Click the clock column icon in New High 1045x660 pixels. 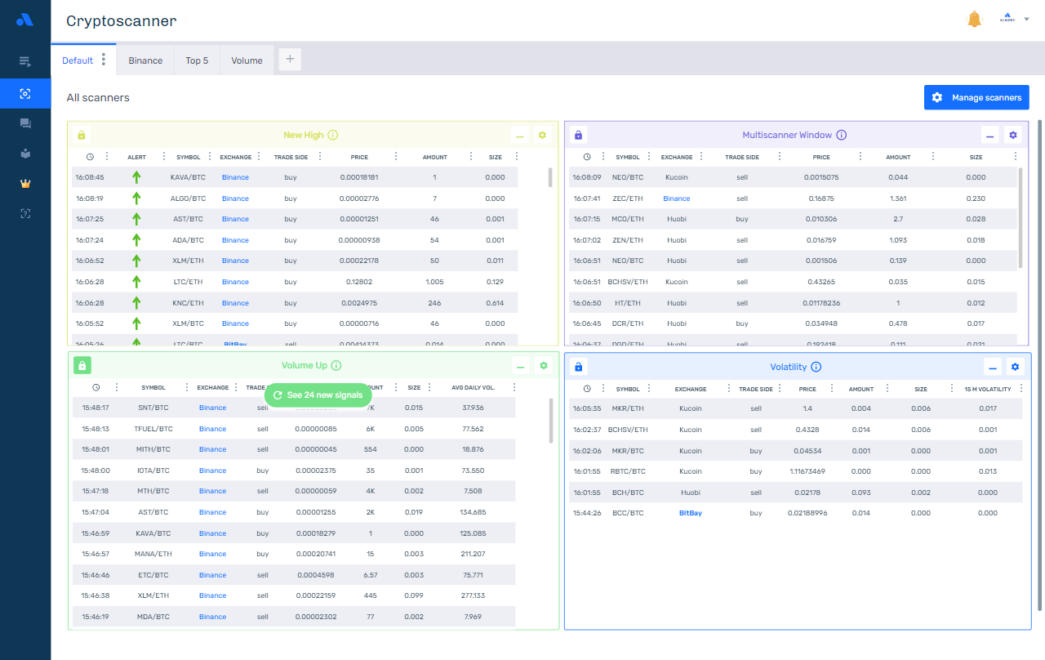click(x=90, y=157)
